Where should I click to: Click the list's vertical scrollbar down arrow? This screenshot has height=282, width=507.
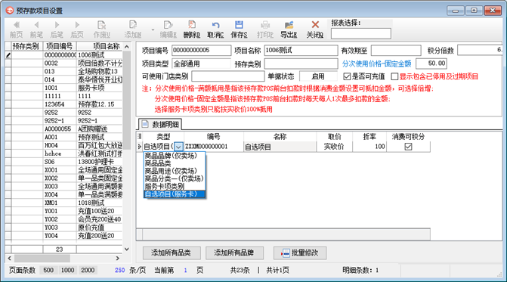pyautogui.click(x=127, y=249)
